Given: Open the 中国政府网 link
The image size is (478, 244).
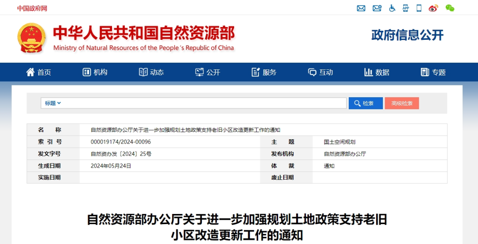Looking at the screenshot, I should (x=32, y=8).
